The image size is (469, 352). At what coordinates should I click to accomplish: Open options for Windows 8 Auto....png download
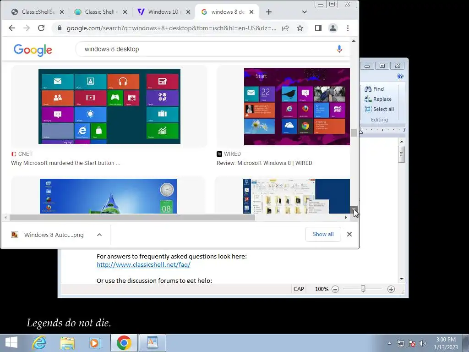[x=99, y=235]
